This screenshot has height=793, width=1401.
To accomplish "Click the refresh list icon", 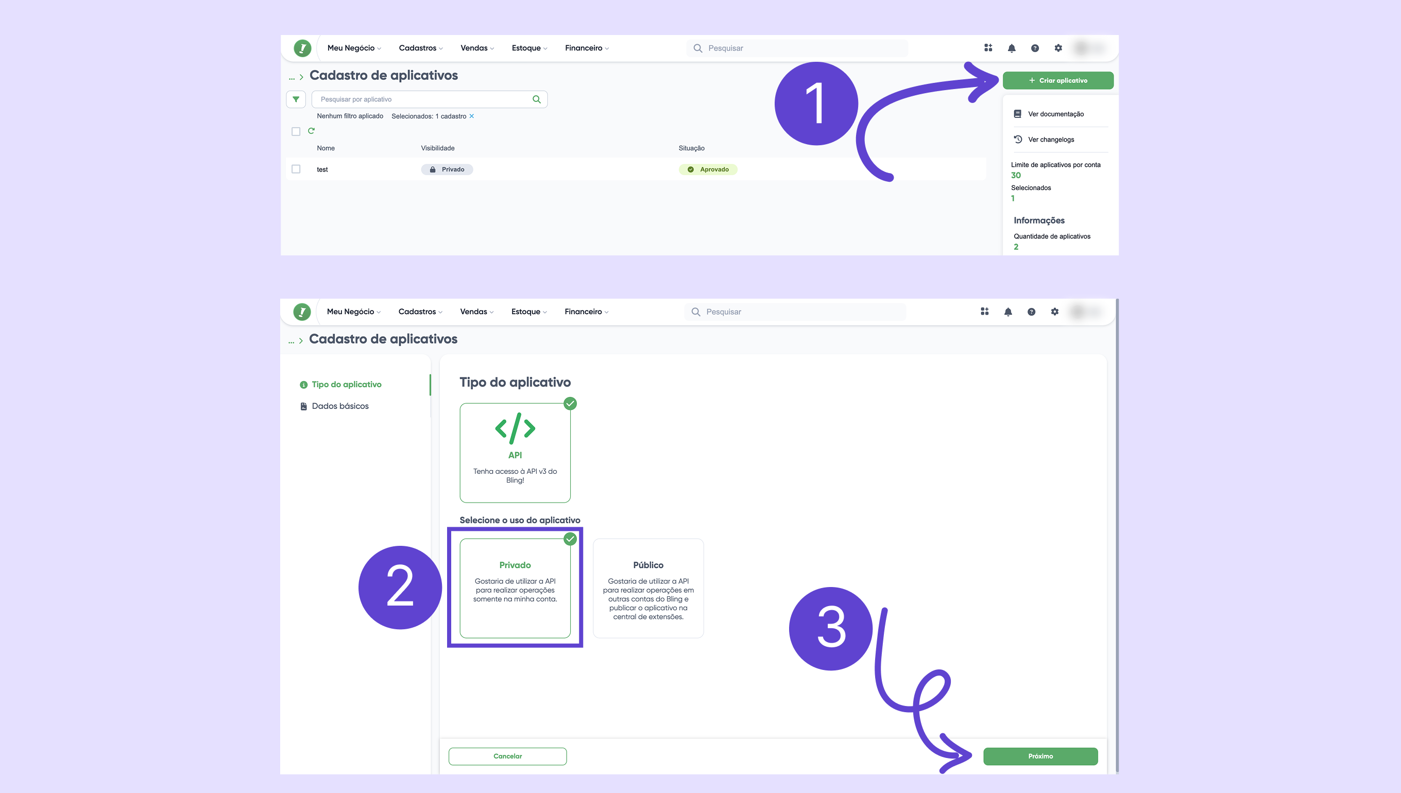I will click(x=311, y=131).
